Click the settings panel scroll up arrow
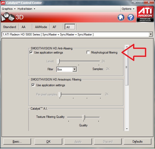The image size is (155, 149). pos(127,47)
